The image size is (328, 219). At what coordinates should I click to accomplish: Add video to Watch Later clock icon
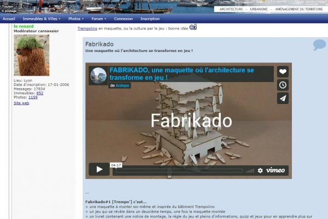pos(283,85)
